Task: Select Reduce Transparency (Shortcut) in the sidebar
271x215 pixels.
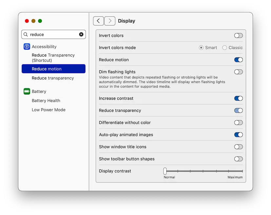Action: tap(53, 58)
